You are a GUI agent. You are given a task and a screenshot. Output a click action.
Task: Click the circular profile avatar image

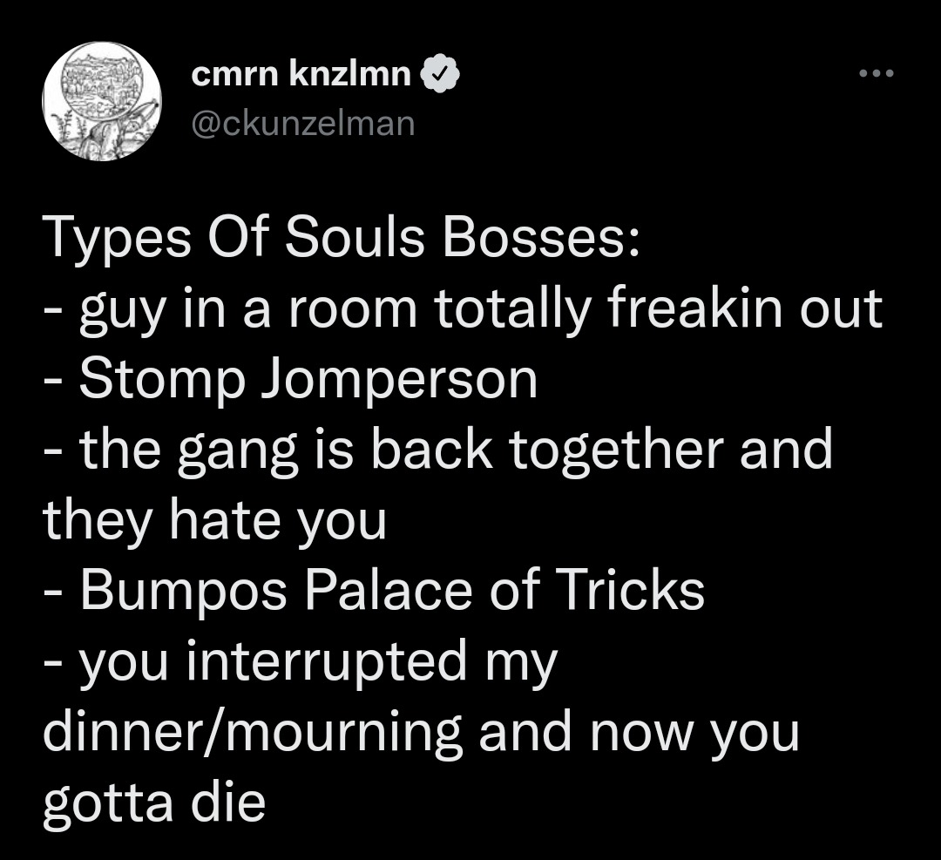[103, 102]
